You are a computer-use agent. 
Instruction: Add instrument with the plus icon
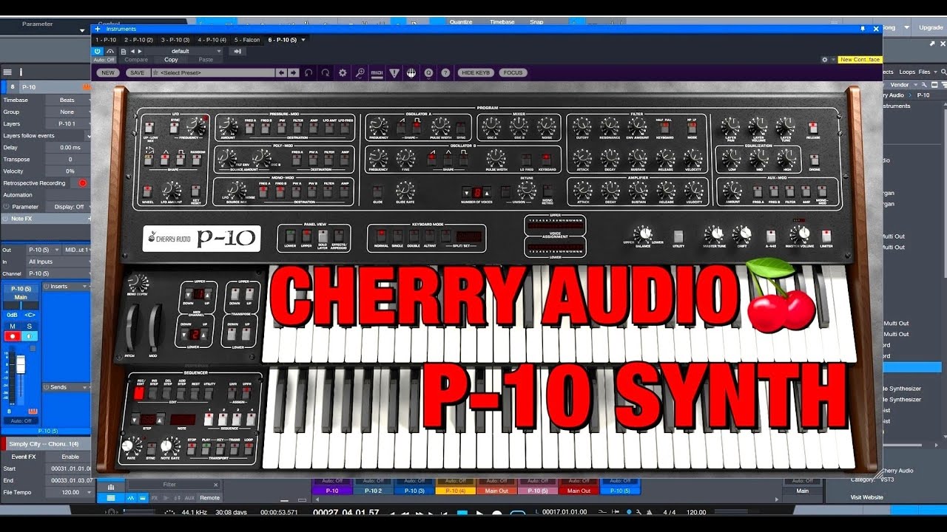point(97,29)
